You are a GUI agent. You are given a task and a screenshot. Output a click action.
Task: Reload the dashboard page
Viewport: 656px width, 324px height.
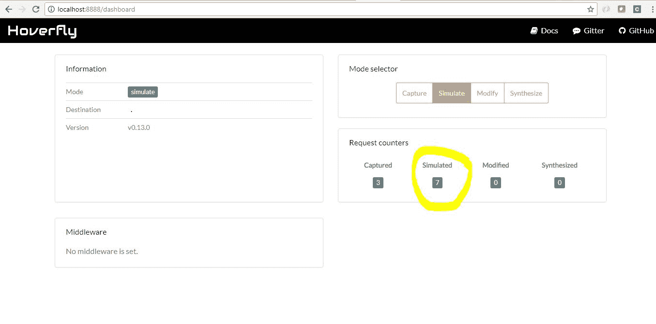coord(36,9)
